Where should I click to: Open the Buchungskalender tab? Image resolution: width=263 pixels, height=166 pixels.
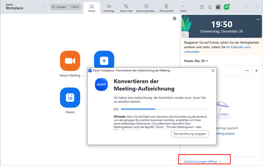146,8
